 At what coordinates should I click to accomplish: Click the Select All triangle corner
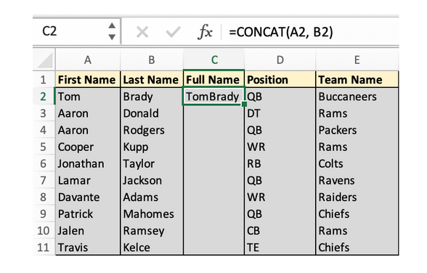coord(45,60)
